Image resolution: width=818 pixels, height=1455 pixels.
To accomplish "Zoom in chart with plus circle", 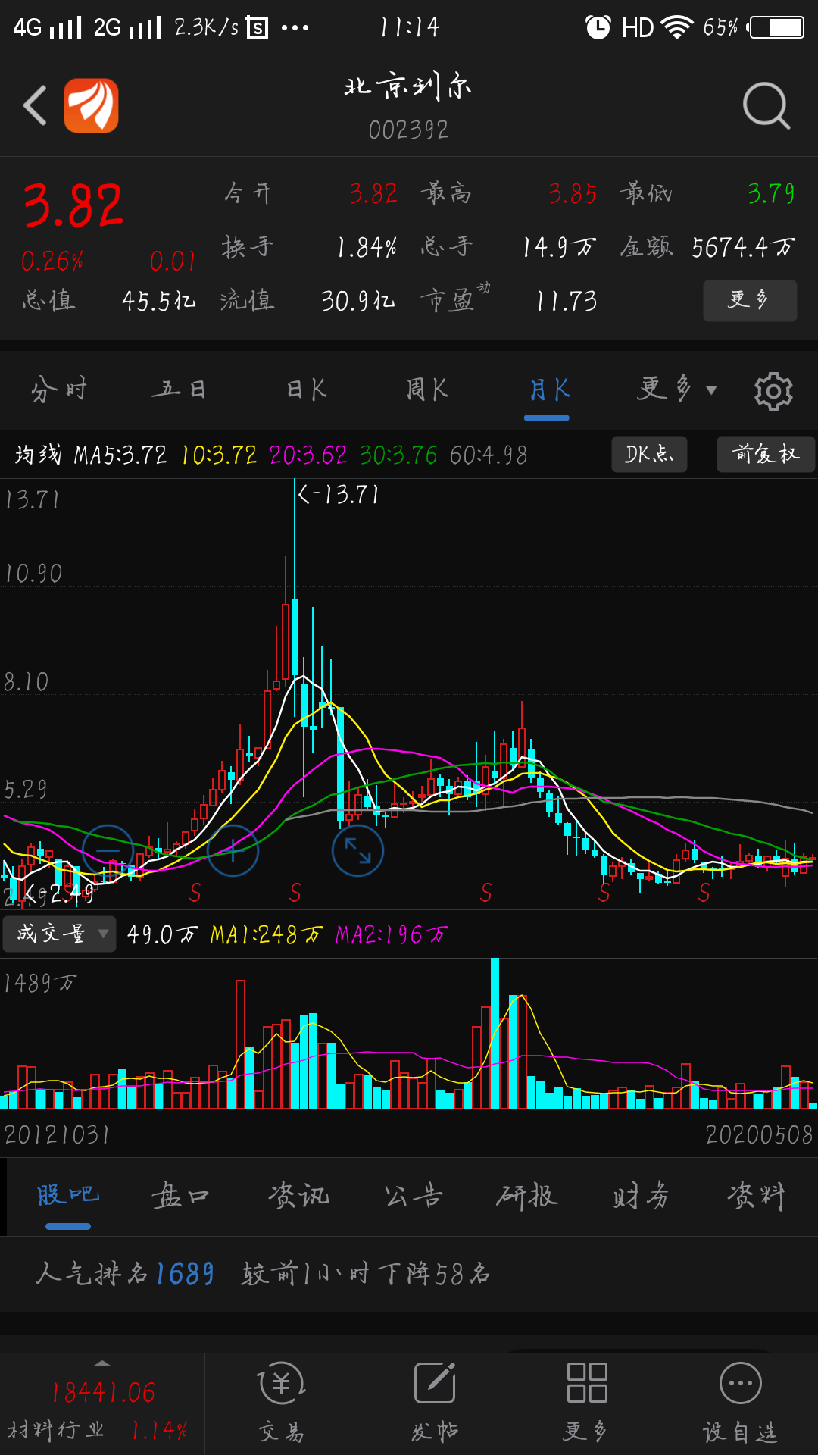I will point(233,850).
